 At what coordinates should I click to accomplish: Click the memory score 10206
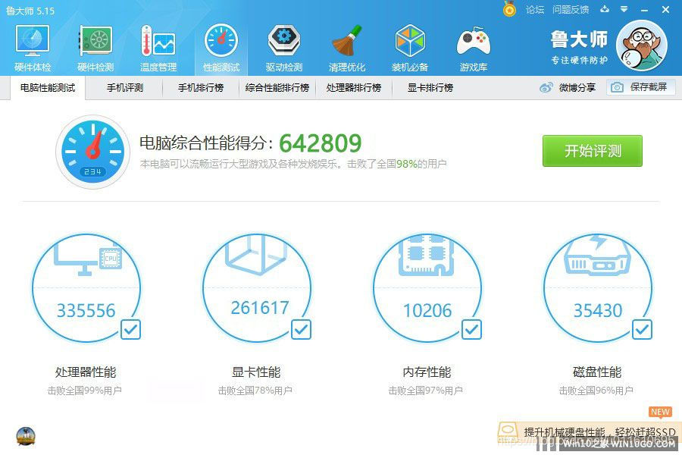427,310
